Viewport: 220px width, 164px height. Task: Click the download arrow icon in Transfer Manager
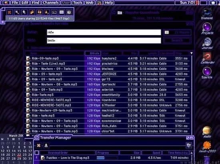(x=46, y=145)
